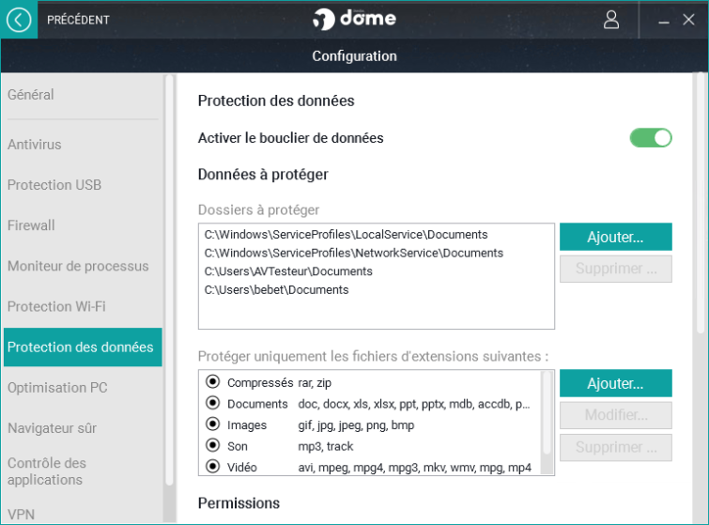This screenshot has height=525, width=709.
Task: Select the Vidéo extension radio button
Action: tap(212, 467)
